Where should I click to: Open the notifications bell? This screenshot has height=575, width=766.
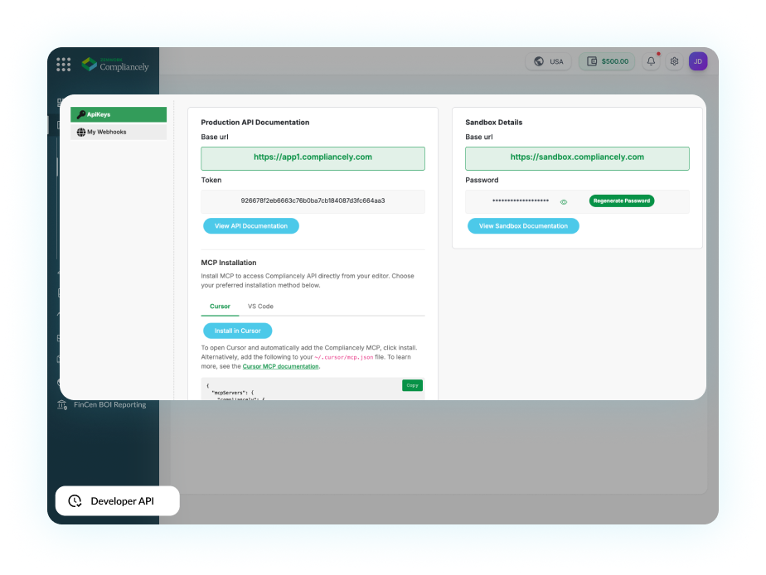pos(651,61)
